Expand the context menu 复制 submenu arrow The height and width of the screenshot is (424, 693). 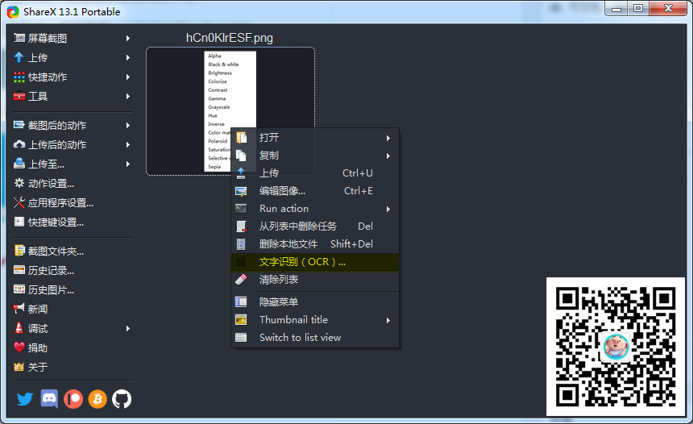(x=388, y=156)
